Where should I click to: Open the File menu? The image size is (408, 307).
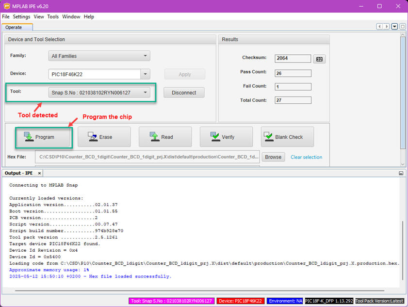click(x=6, y=16)
